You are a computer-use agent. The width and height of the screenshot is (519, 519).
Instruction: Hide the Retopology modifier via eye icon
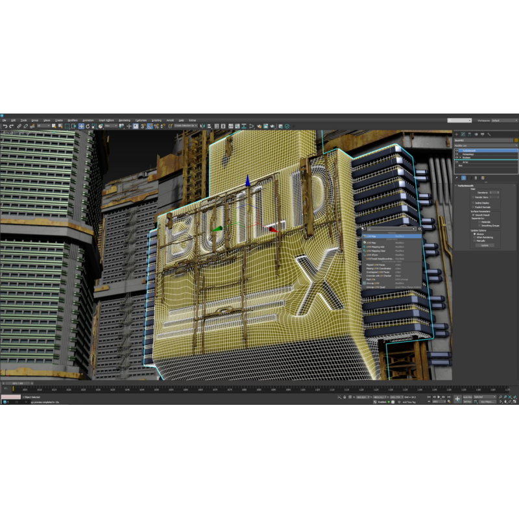coord(457,154)
